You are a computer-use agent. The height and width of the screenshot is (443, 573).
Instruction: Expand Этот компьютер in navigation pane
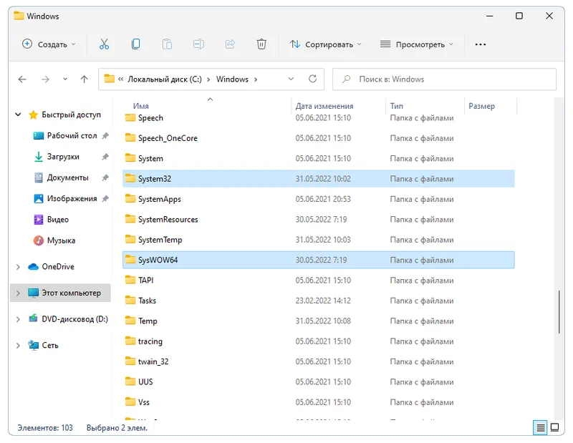tap(18, 293)
